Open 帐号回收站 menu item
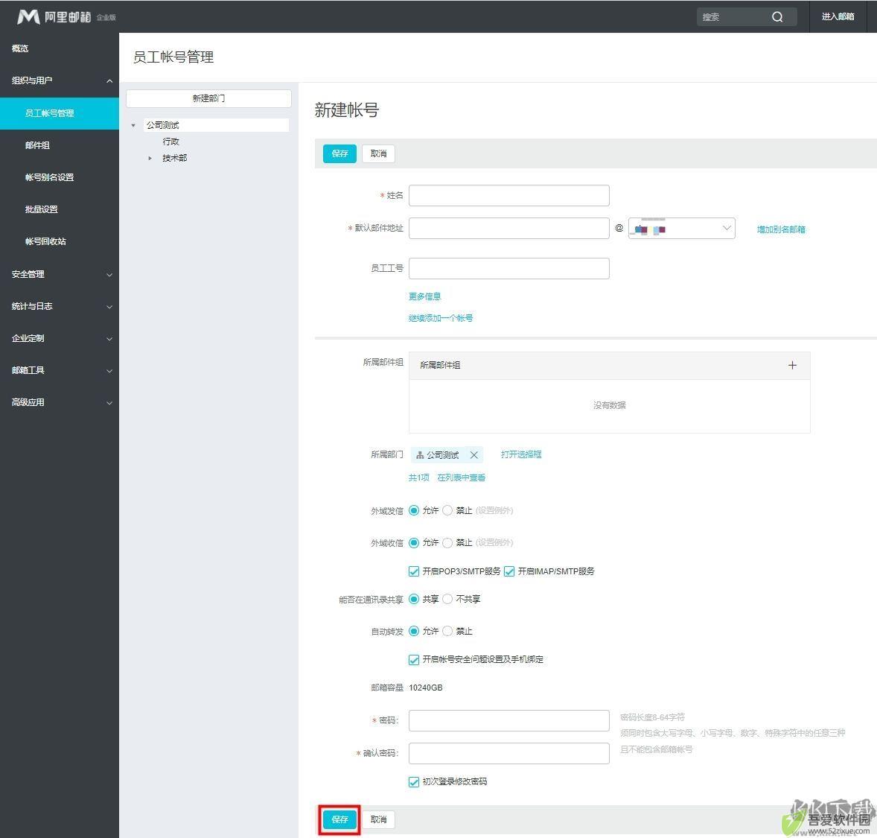Screen dimensions: 877x838 click(x=45, y=241)
